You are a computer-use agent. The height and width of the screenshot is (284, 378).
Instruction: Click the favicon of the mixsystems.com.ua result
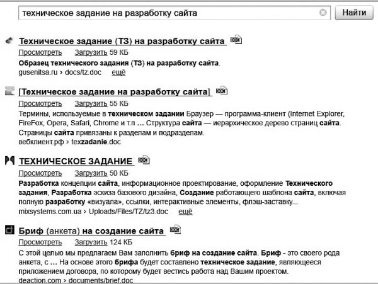(x=9, y=161)
